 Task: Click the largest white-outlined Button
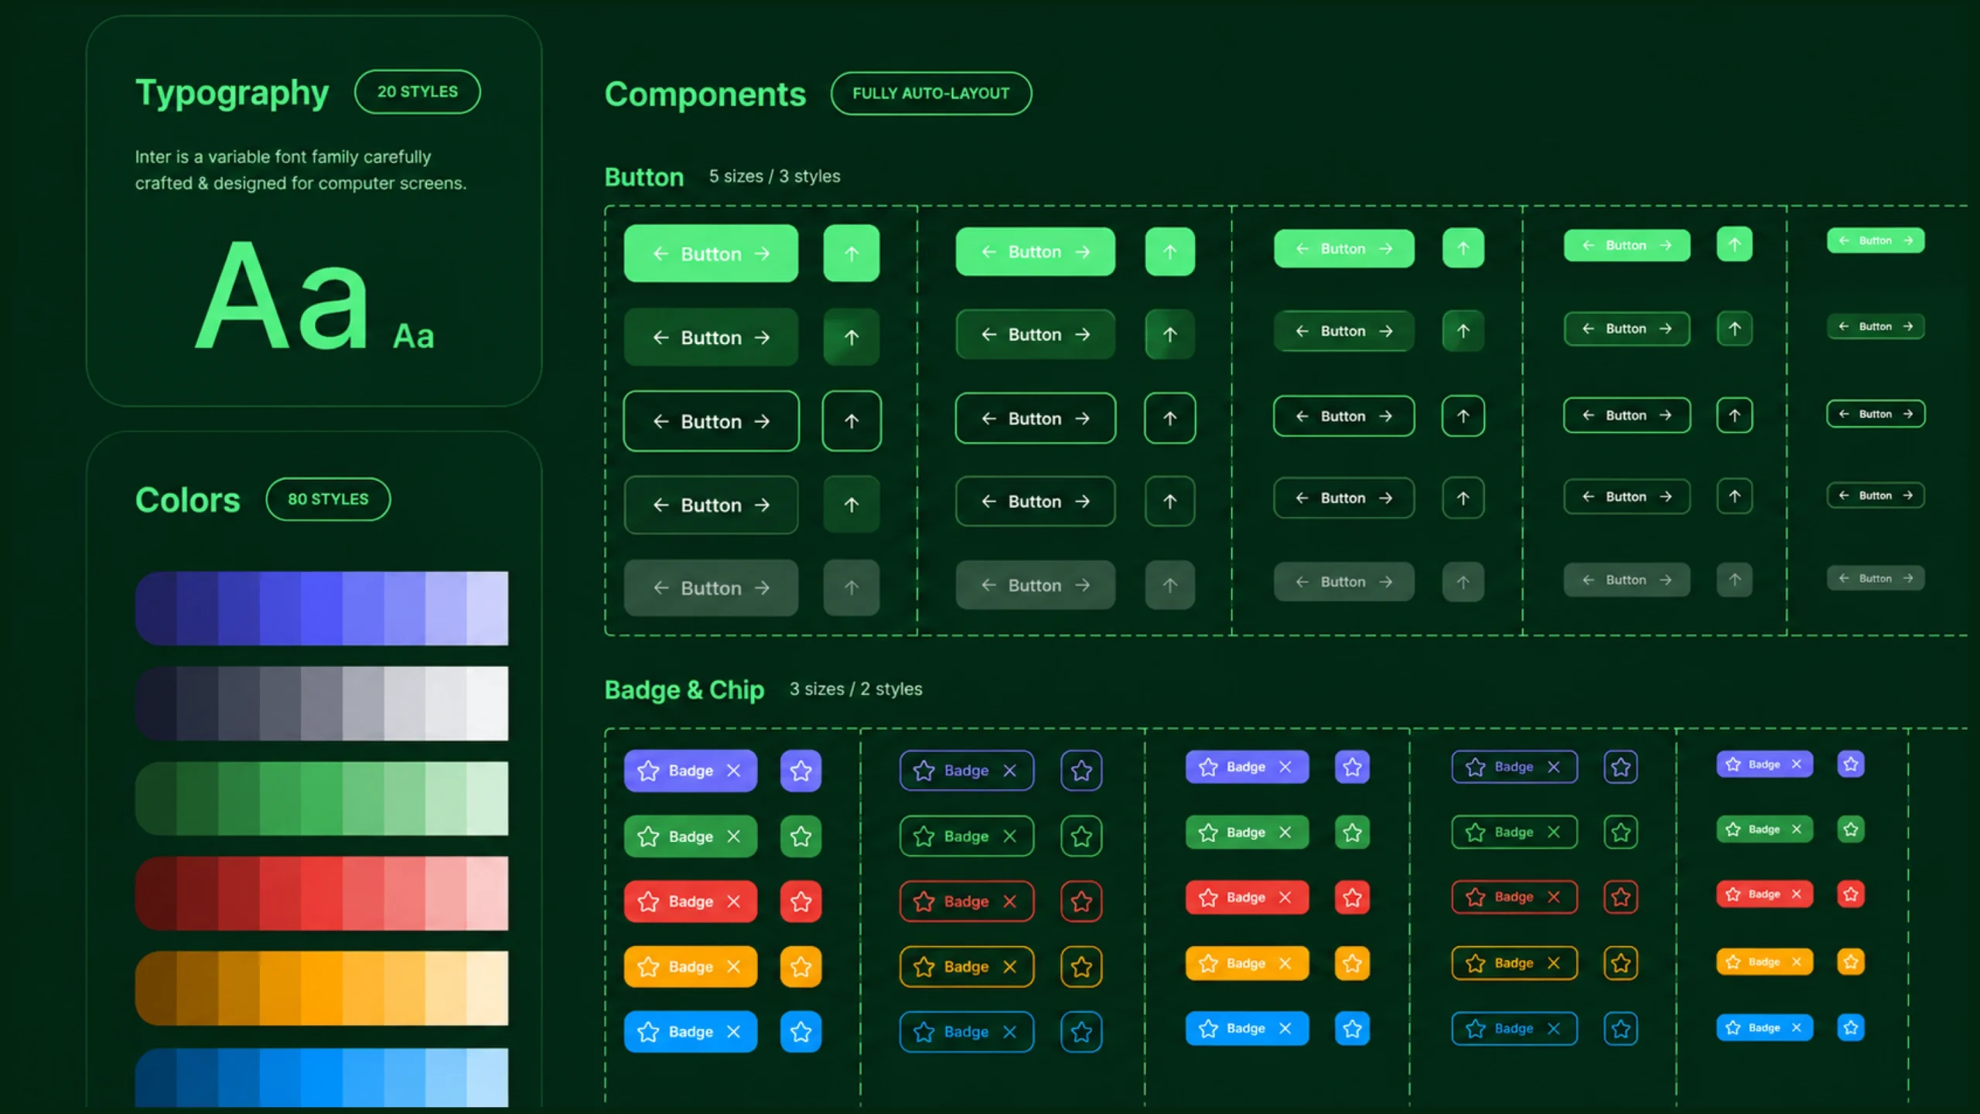[711, 421]
